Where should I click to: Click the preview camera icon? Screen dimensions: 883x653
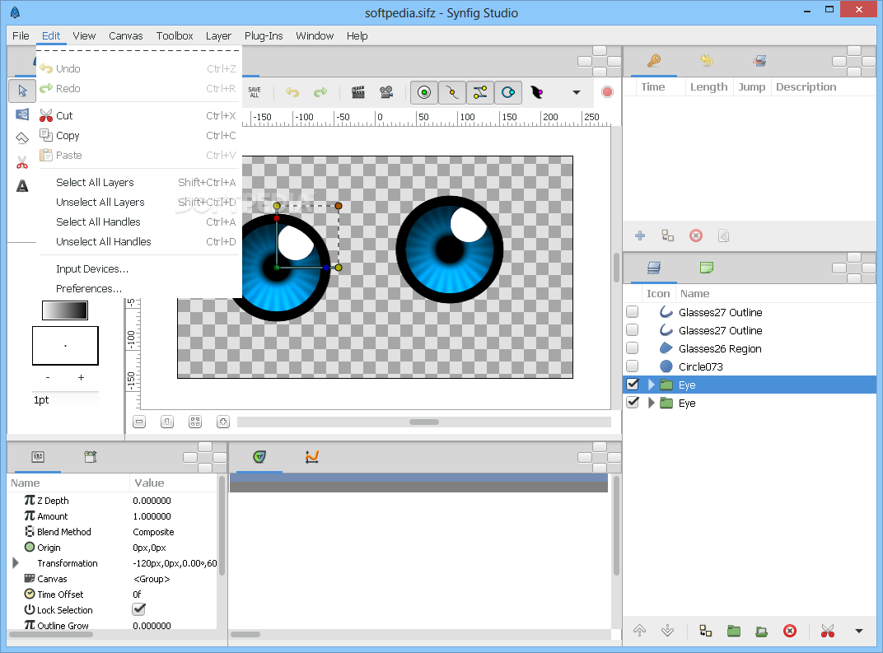386,92
